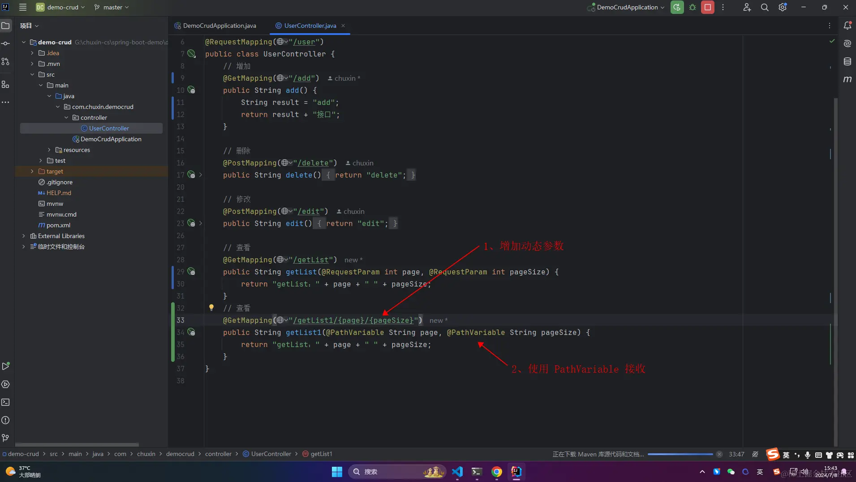Click chuxin author hint above delete

359,163
